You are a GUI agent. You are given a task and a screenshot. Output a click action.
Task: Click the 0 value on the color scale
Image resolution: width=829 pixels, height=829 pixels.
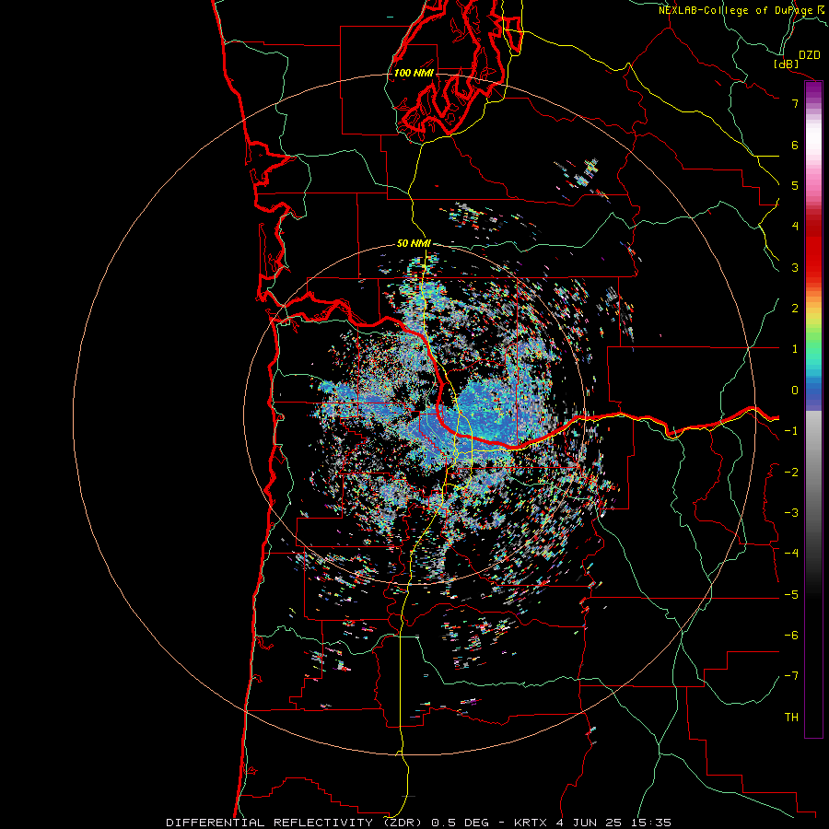coord(795,391)
